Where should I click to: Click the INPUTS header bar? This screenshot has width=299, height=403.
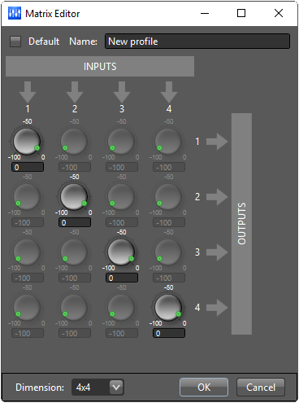coord(100,67)
